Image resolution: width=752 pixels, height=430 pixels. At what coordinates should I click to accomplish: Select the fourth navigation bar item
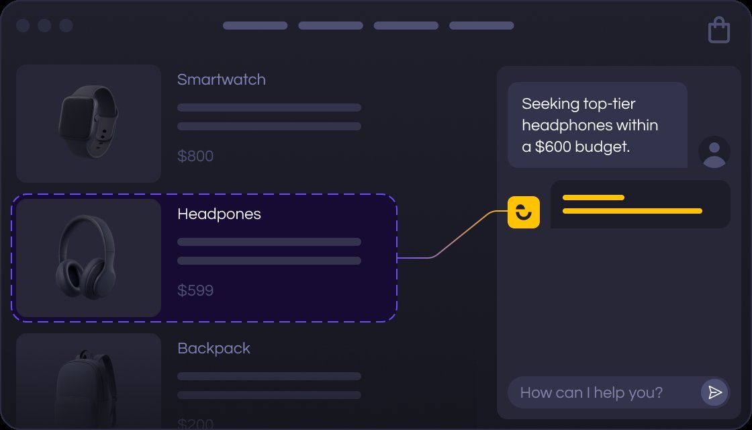[x=481, y=26]
